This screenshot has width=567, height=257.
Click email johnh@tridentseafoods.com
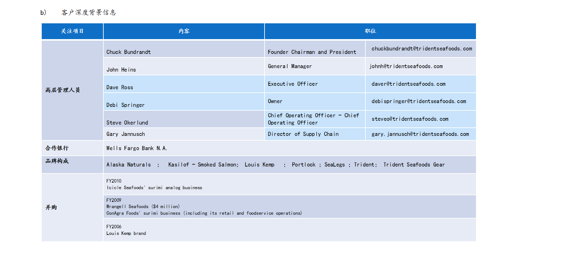(406, 66)
